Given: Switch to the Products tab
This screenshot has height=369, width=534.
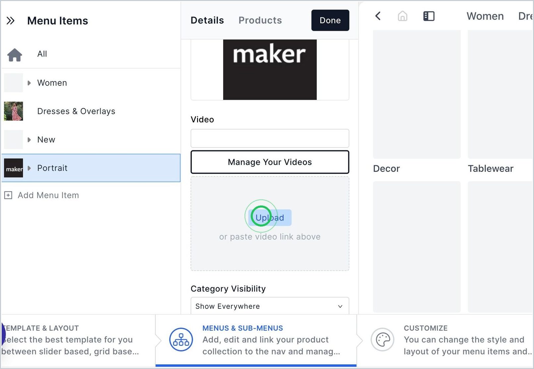Looking at the screenshot, I should tap(260, 20).
